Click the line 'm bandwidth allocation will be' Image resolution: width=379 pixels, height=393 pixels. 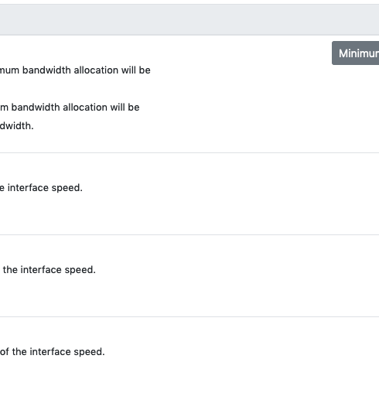(70, 108)
